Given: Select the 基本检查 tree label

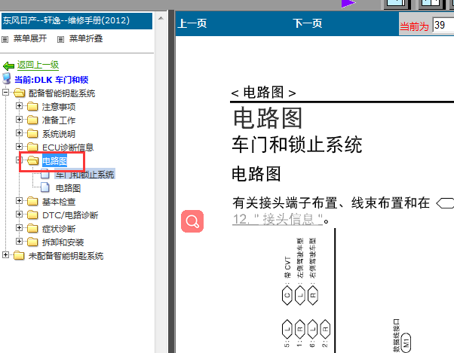Looking at the screenshot, I should (59, 202).
